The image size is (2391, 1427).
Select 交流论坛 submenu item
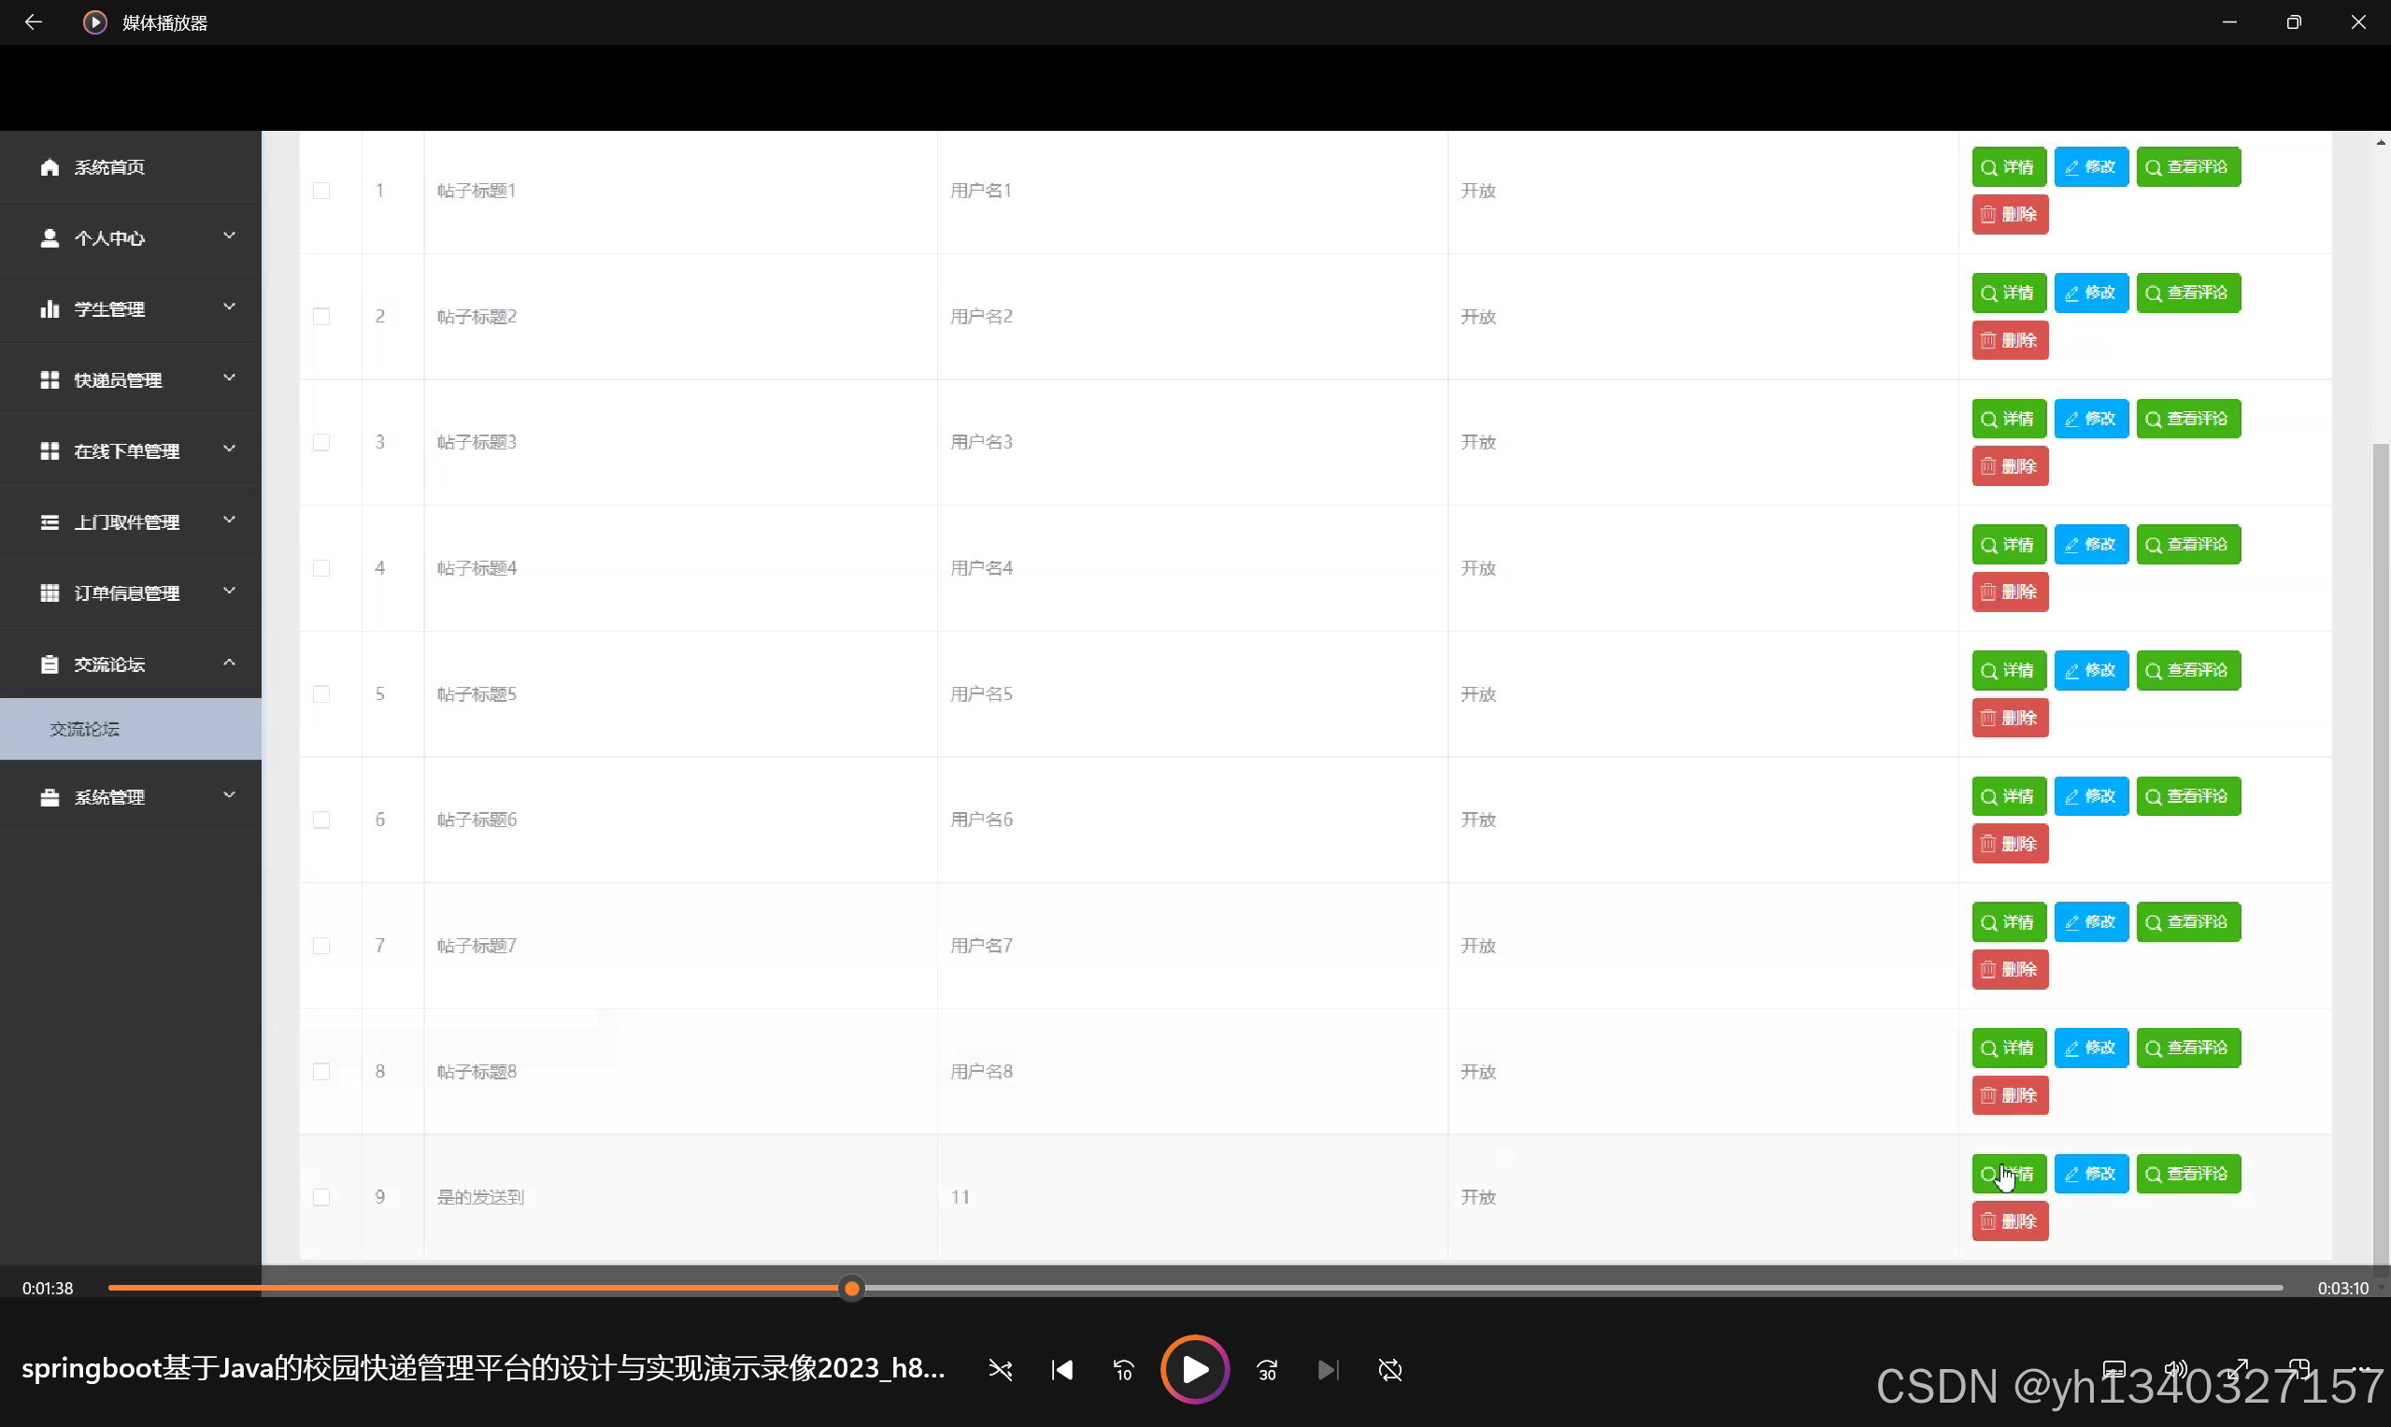click(86, 729)
